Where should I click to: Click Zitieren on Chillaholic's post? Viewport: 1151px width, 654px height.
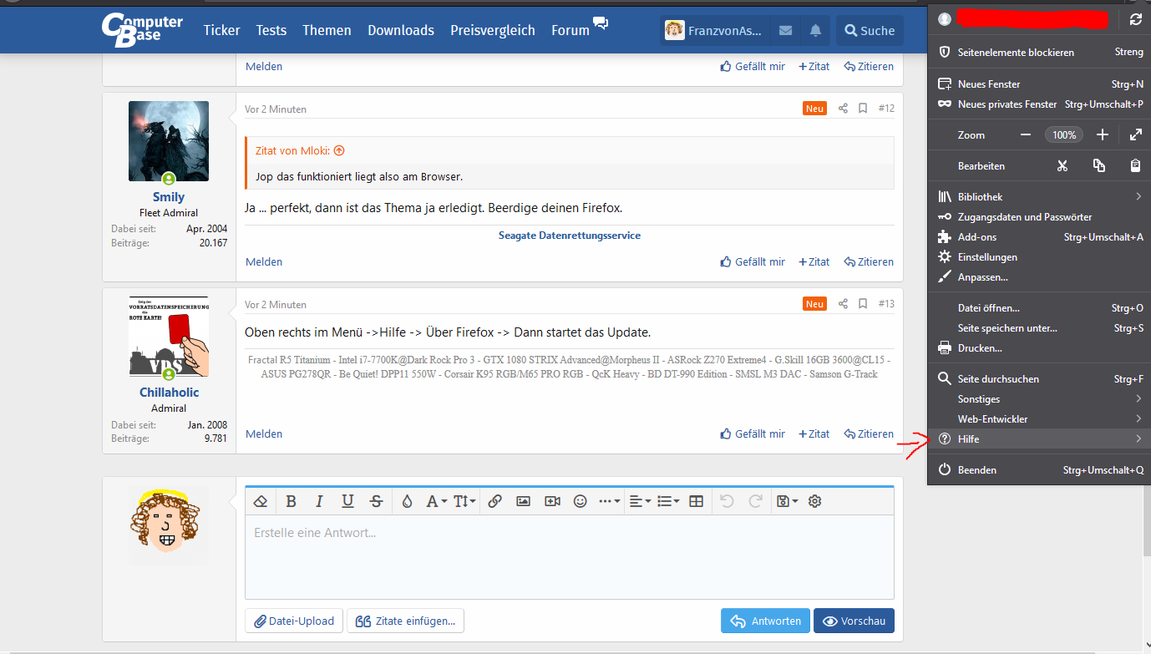click(869, 433)
